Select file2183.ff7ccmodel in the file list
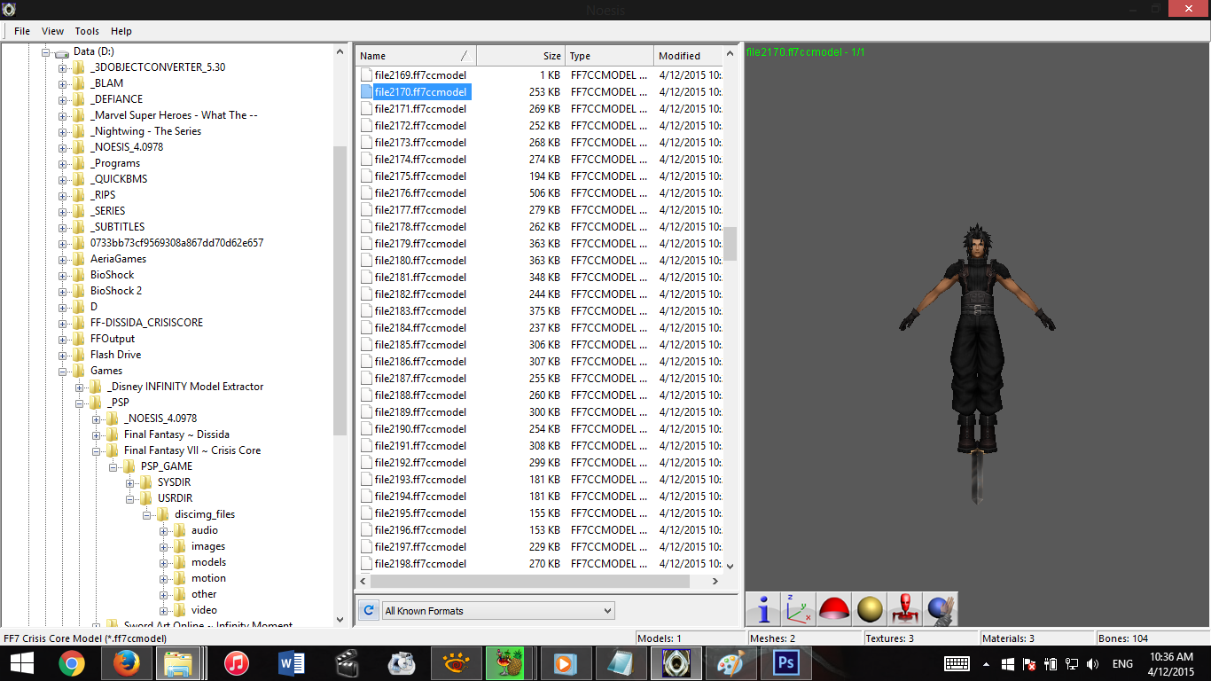Image resolution: width=1211 pixels, height=681 pixels. click(x=420, y=310)
